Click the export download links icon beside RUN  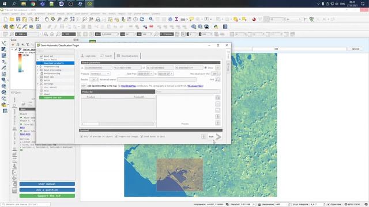coord(204,137)
